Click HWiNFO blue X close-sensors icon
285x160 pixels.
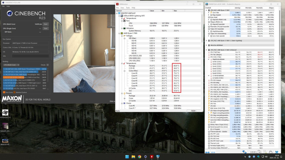click(277, 152)
